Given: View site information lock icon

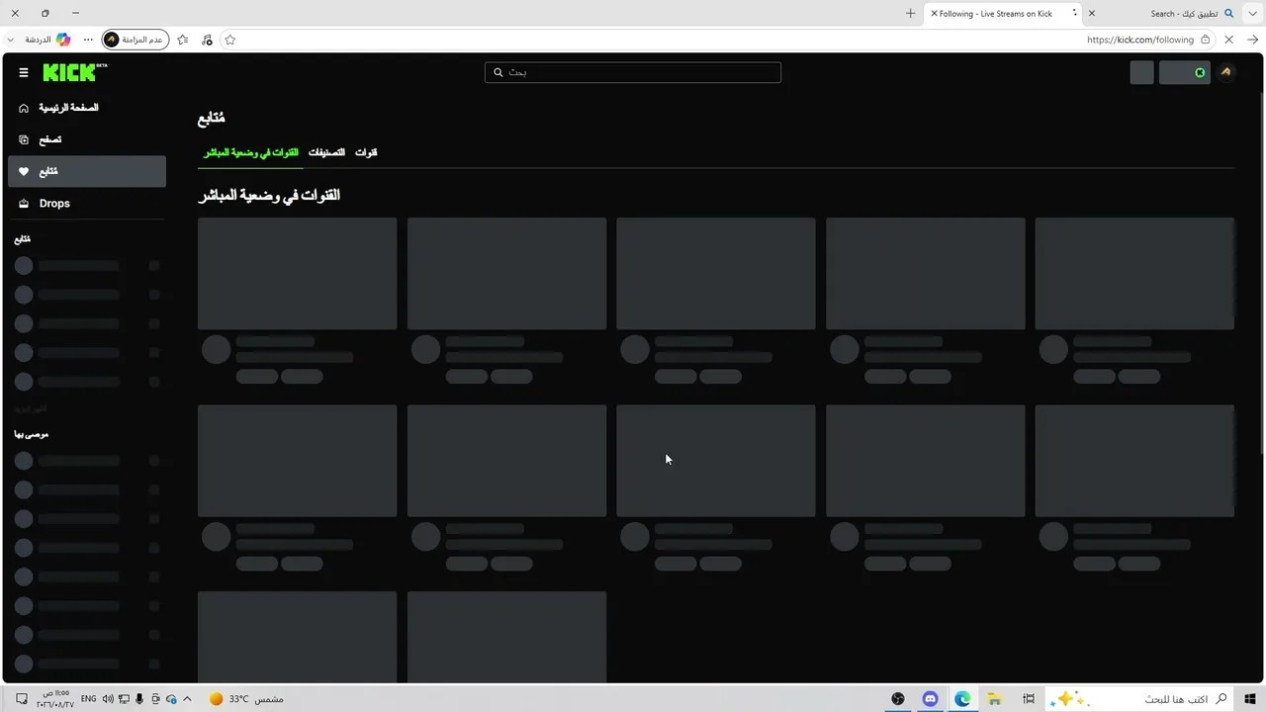Looking at the screenshot, I should pos(1205,40).
